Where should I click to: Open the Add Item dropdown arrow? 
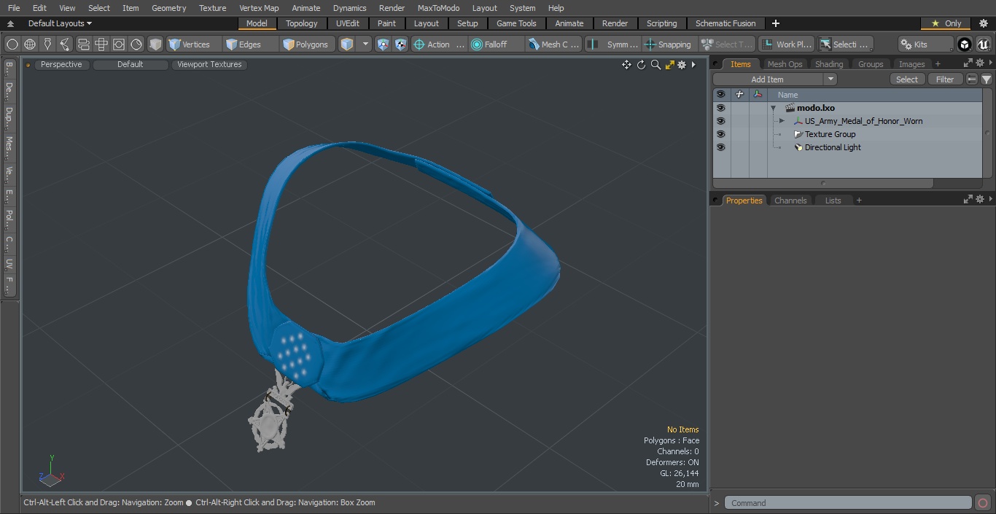click(x=830, y=79)
